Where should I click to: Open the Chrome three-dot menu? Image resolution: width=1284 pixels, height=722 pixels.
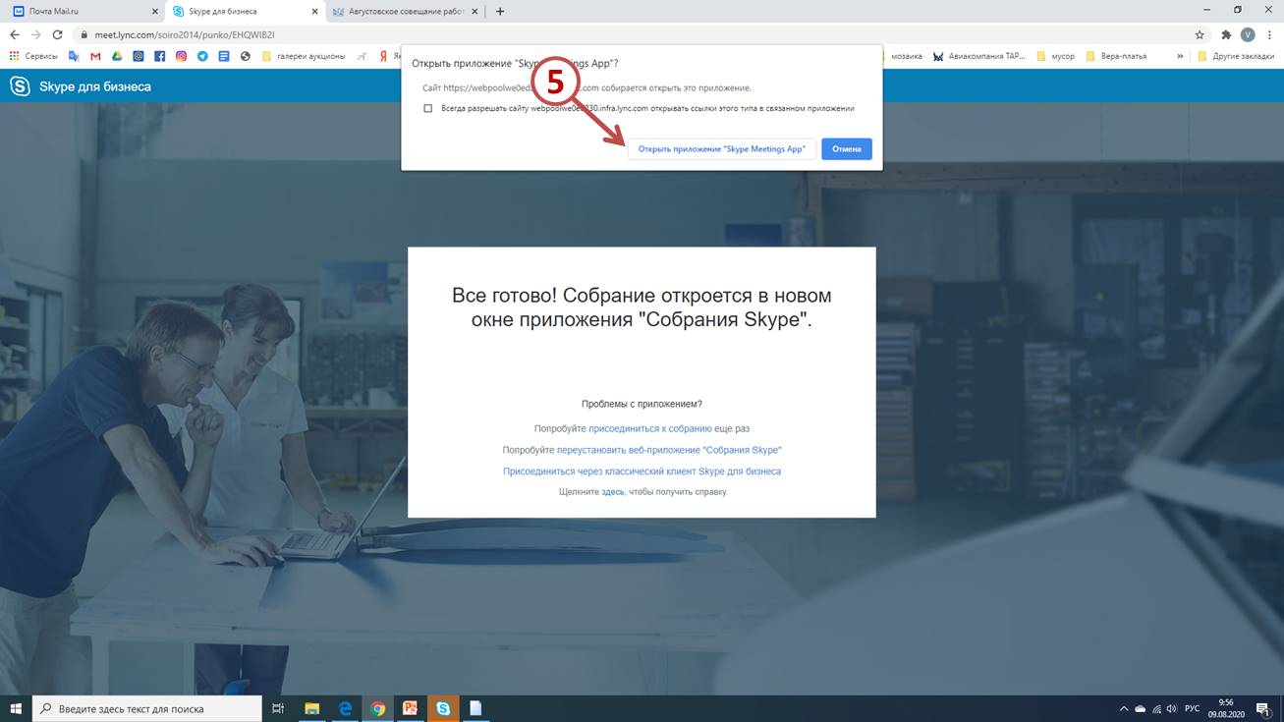coord(1269,34)
